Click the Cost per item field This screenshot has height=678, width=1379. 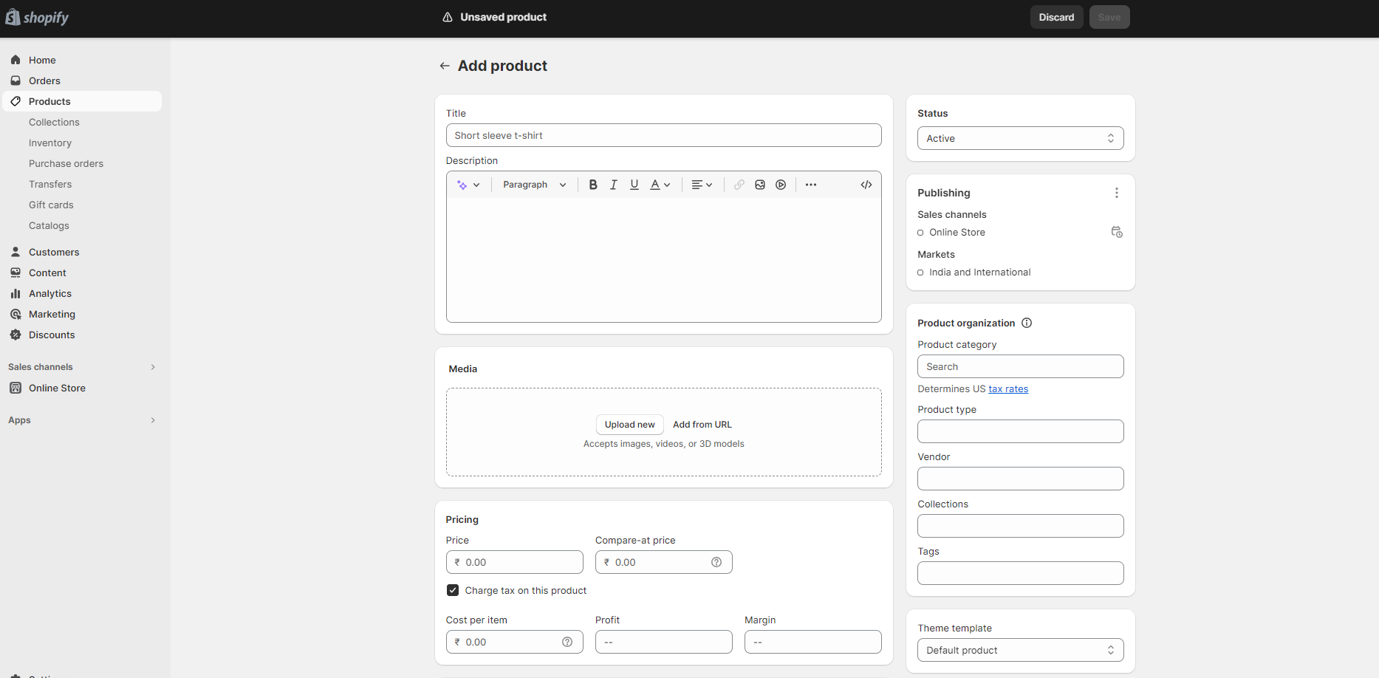pyautogui.click(x=514, y=642)
